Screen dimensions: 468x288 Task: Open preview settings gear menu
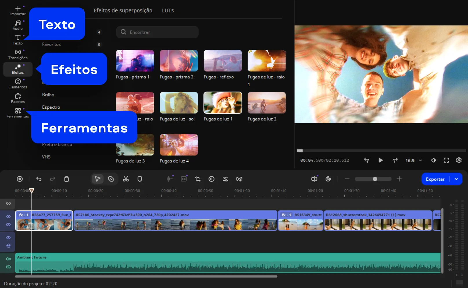tap(459, 160)
